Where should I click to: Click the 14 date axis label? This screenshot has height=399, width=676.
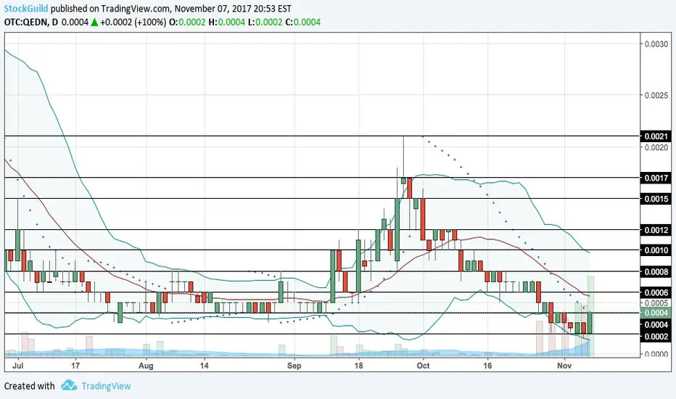[x=205, y=366]
